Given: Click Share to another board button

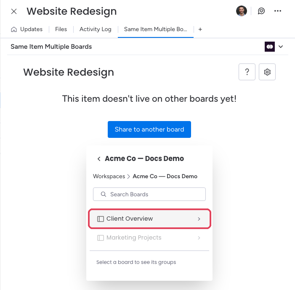Looking at the screenshot, I should tap(149, 129).
